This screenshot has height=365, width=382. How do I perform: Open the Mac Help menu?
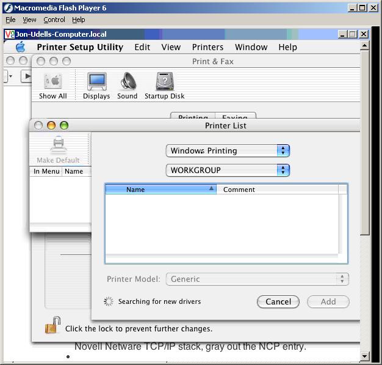[x=287, y=47]
